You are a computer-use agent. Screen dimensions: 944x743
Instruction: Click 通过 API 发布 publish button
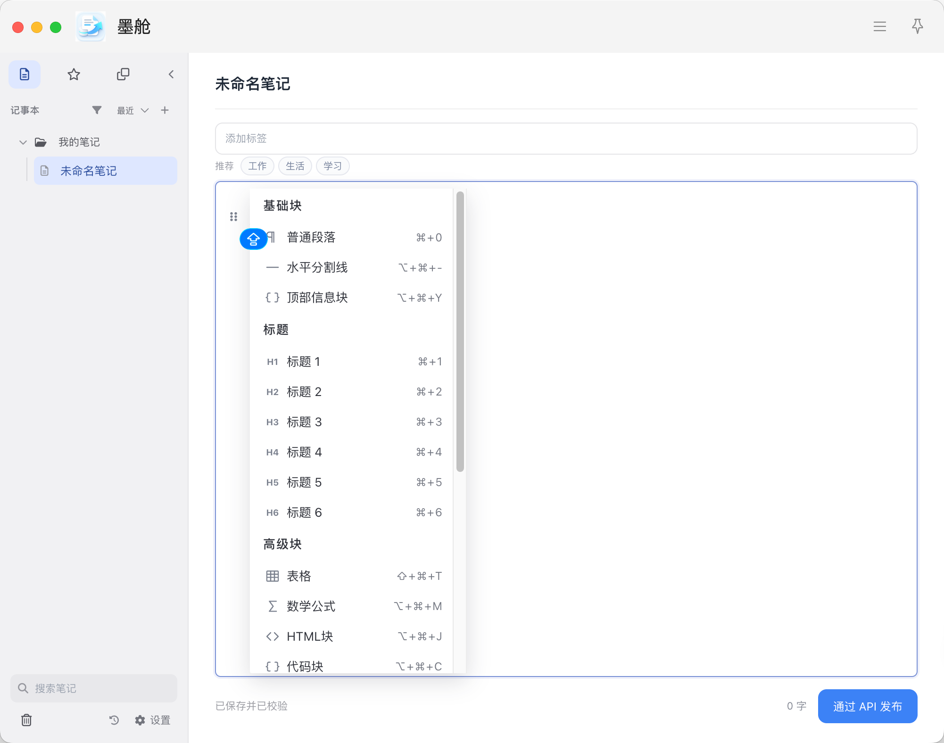click(868, 706)
